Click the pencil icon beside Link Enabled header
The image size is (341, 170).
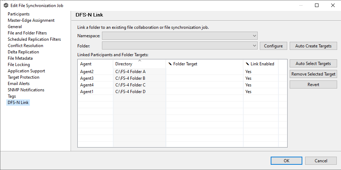247,64
